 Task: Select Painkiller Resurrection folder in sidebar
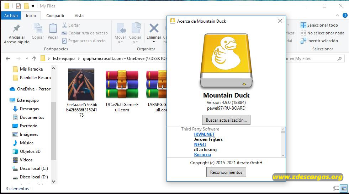click(32, 77)
